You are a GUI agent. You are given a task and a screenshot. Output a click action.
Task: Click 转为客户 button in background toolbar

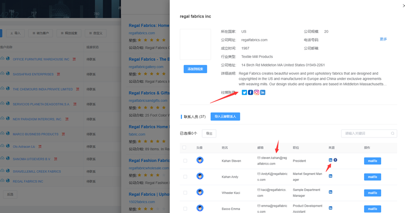40,33
